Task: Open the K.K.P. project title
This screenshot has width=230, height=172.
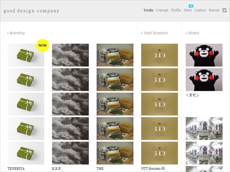Action: (57, 169)
